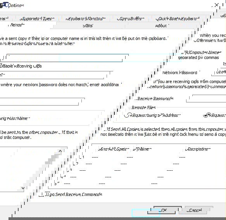Click the Send All Copies column header
The height and width of the screenshot is (220, 226).
[114, 149]
